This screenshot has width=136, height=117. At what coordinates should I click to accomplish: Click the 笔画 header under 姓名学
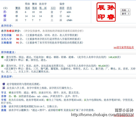tap(43, 8)
